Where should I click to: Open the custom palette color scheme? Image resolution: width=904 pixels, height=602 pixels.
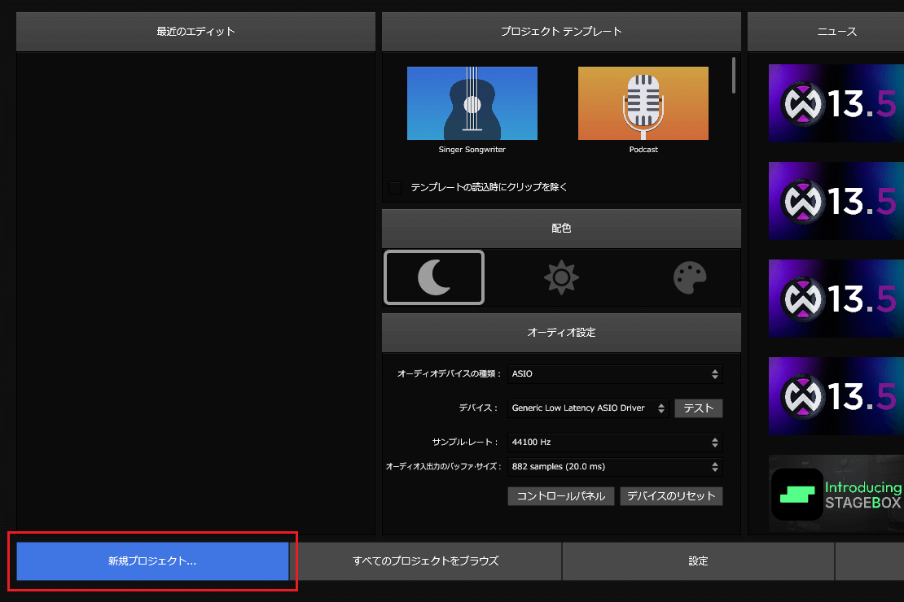click(x=690, y=277)
